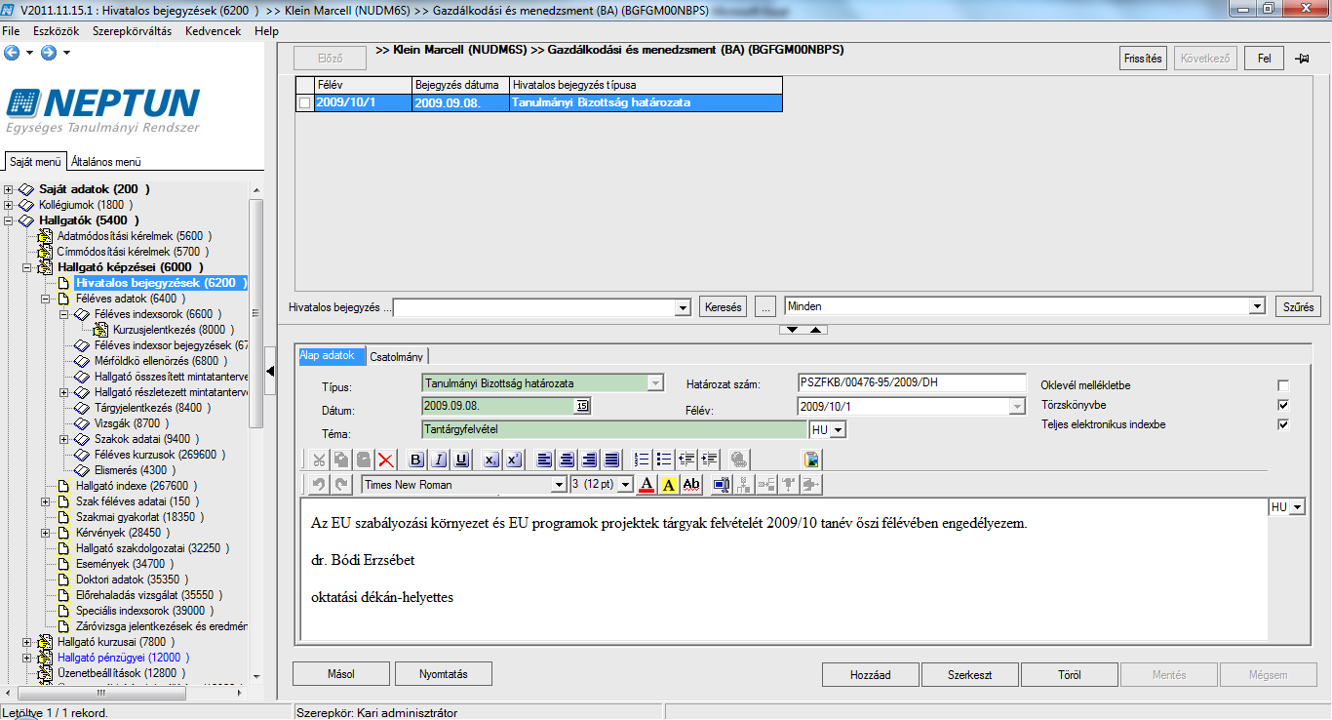Open the Minden filter dropdown
Screen dimensions: 1332x720
1257,306
